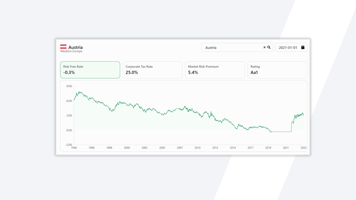This screenshot has height=200, width=356.
Task: Switch to the Corporate Tax Rate card
Action: coord(152,70)
